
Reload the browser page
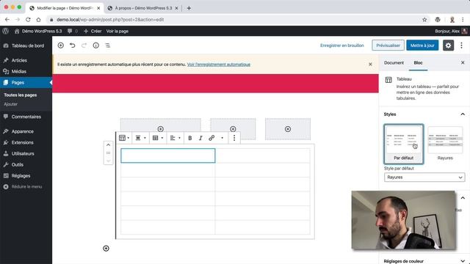pos(28,20)
